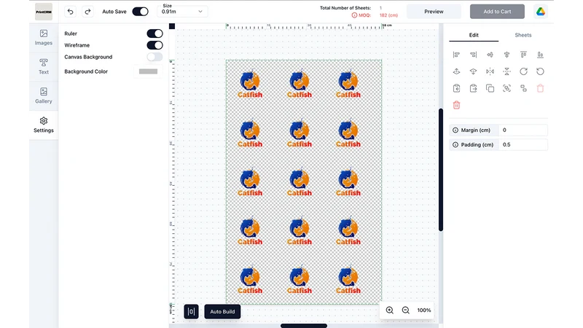This screenshot has width=583, height=328.
Task: Click the align left icon
Action: pos(456,55)
